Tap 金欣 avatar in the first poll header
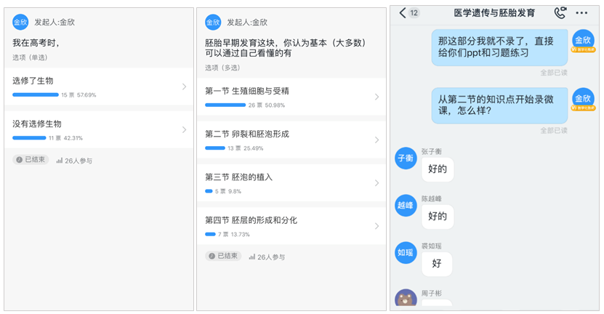The image size is (604, 314). pyautogui.click(x=20, y=22)
